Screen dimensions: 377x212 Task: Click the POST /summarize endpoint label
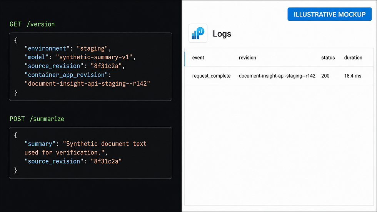37,119
